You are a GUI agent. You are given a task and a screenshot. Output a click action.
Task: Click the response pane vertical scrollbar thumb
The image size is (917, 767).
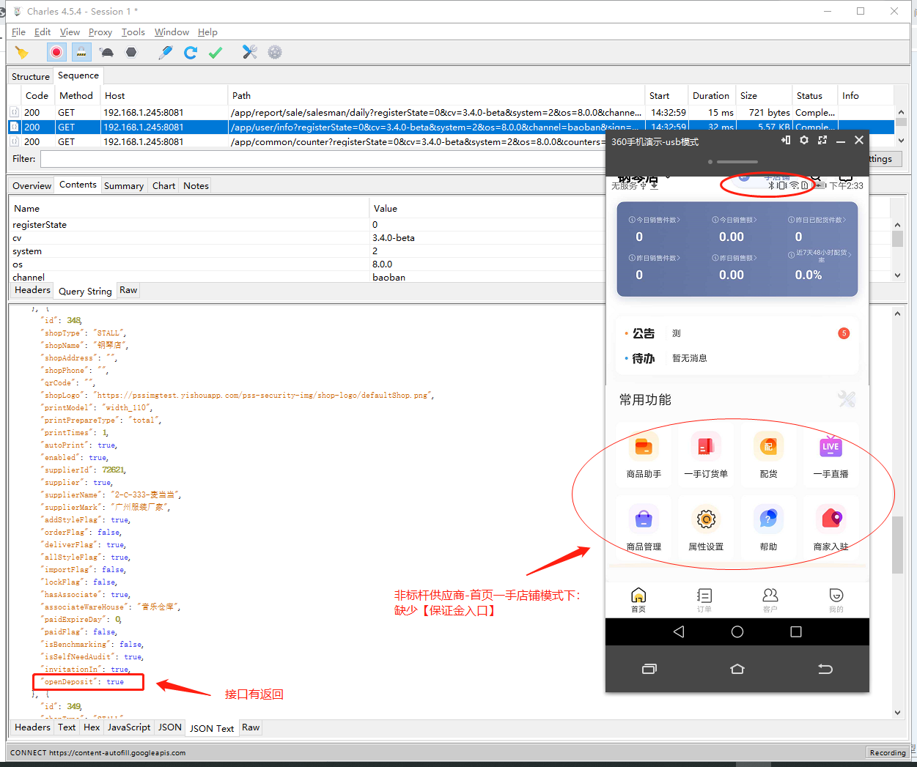click(897, 545)
